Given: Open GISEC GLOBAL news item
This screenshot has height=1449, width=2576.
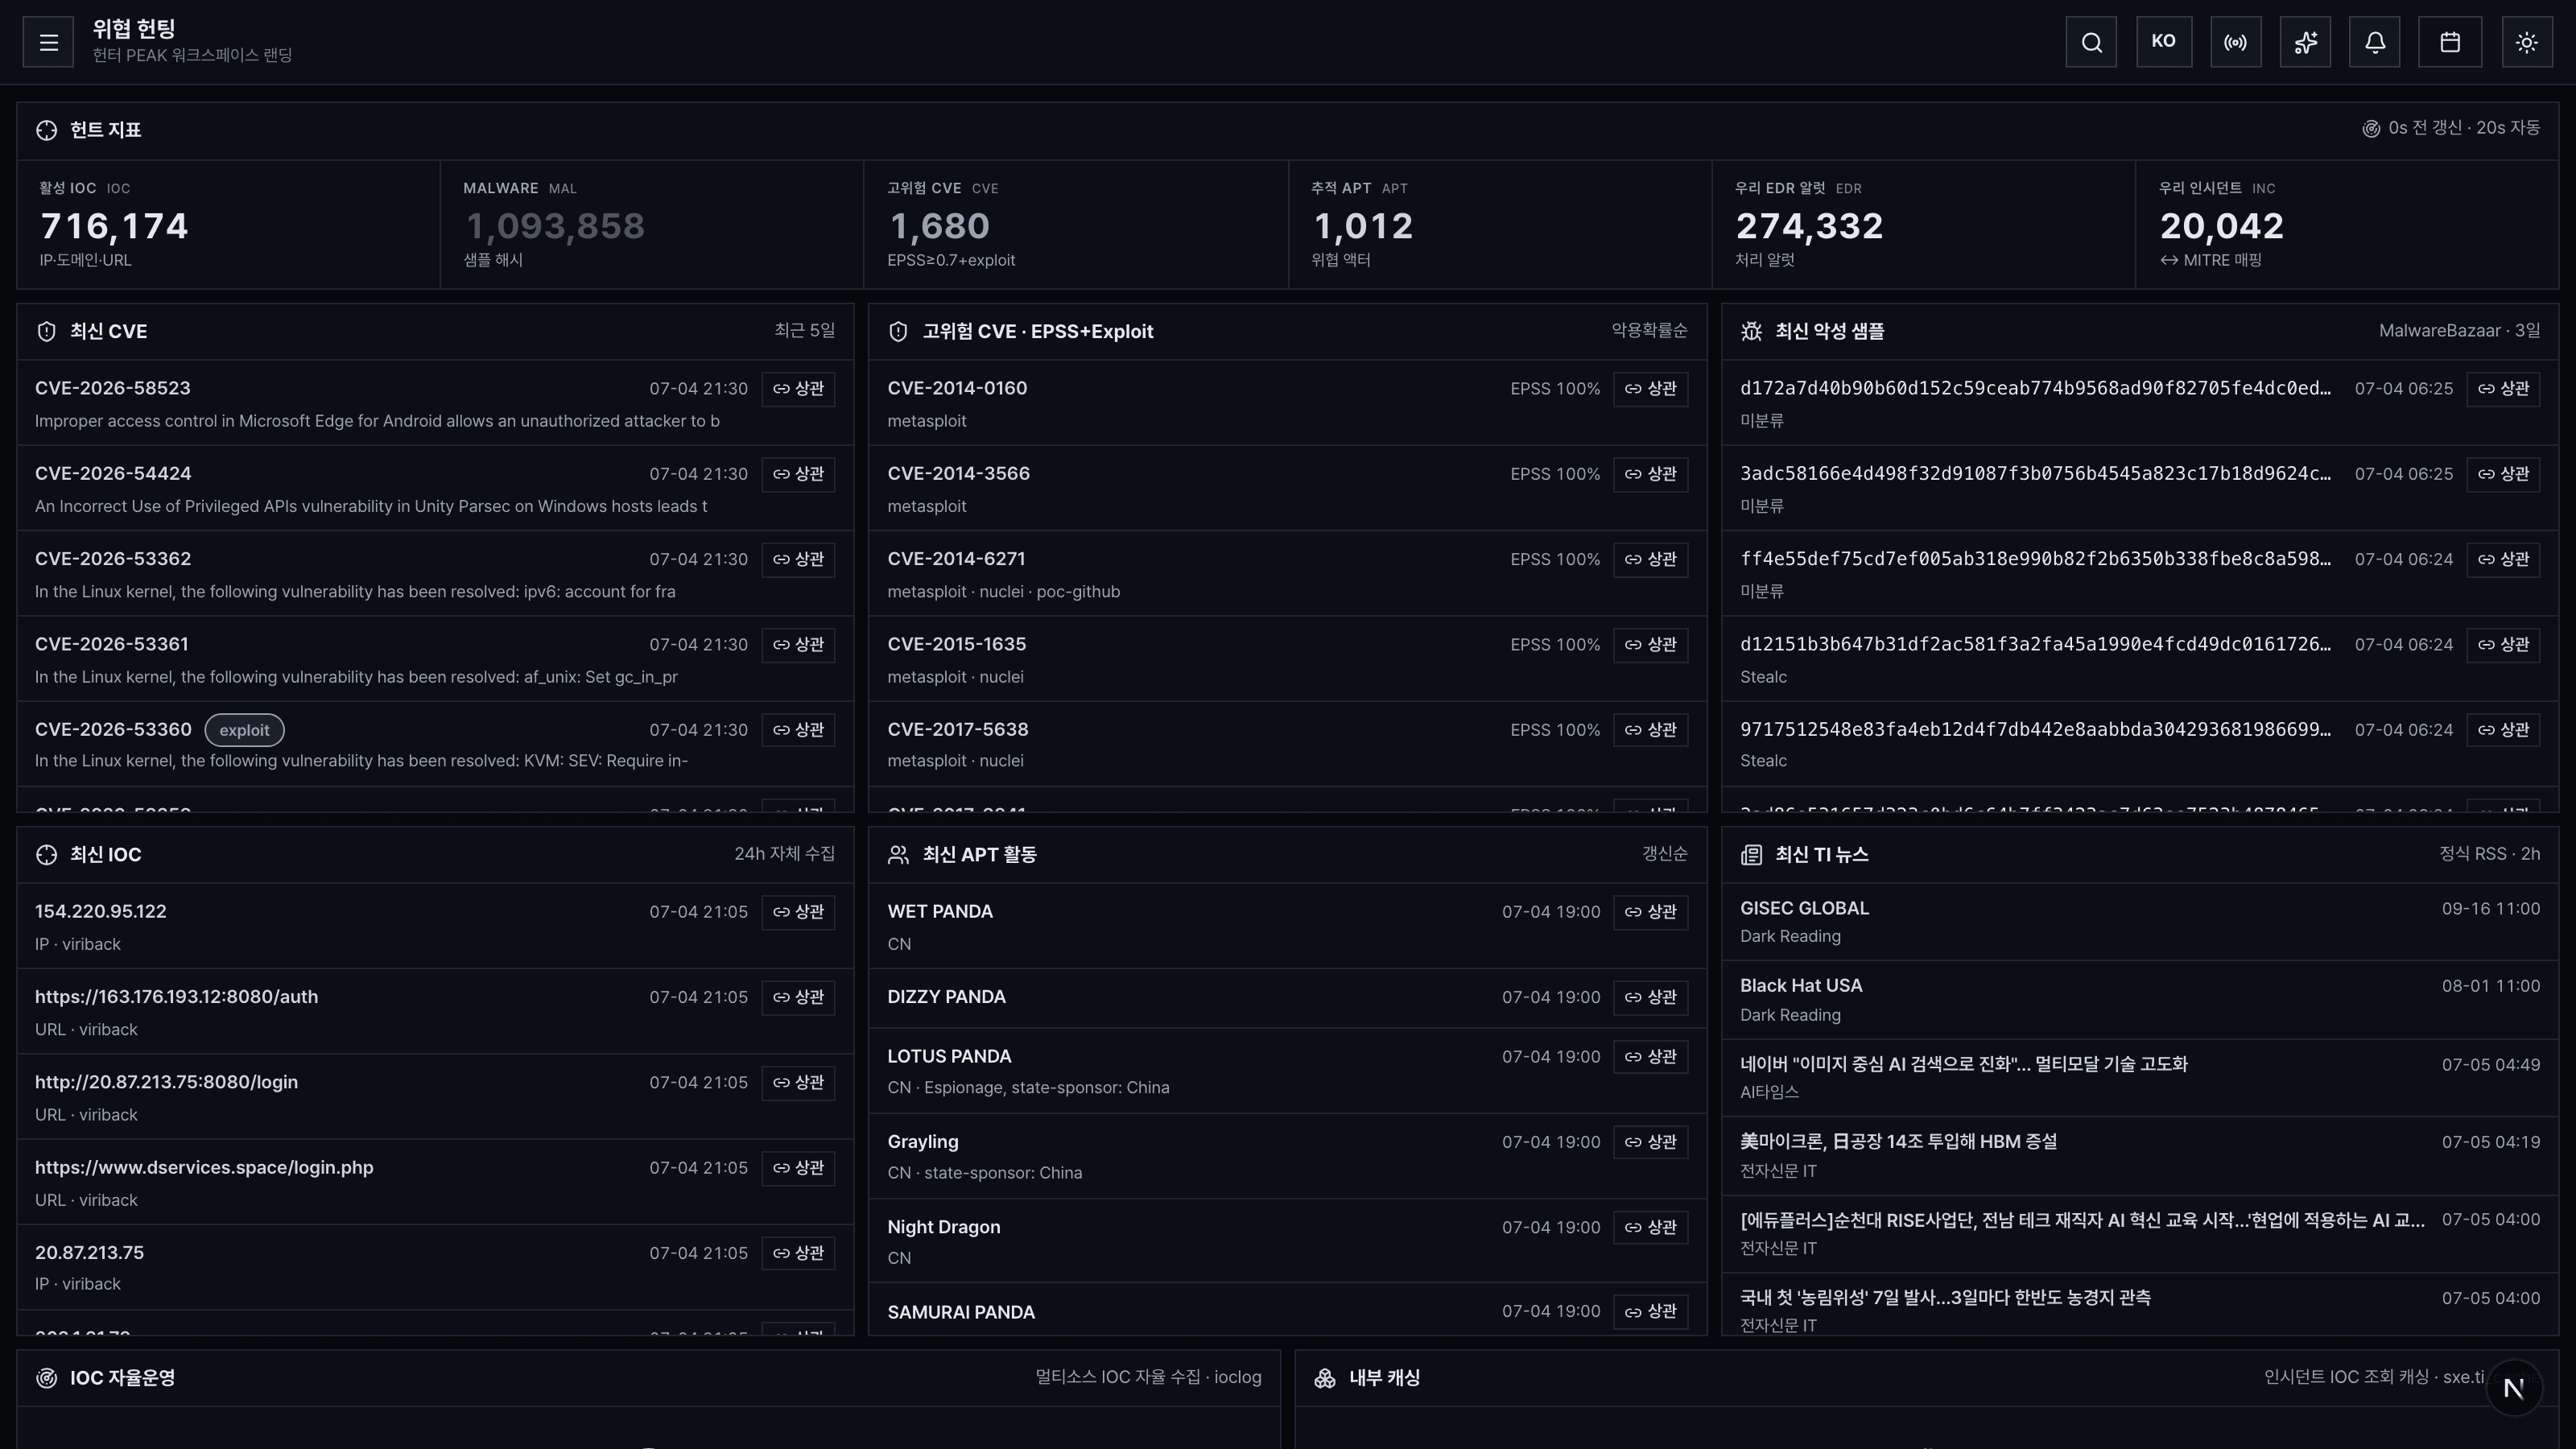Looking at the screenshot, I should click(2140, 922).
